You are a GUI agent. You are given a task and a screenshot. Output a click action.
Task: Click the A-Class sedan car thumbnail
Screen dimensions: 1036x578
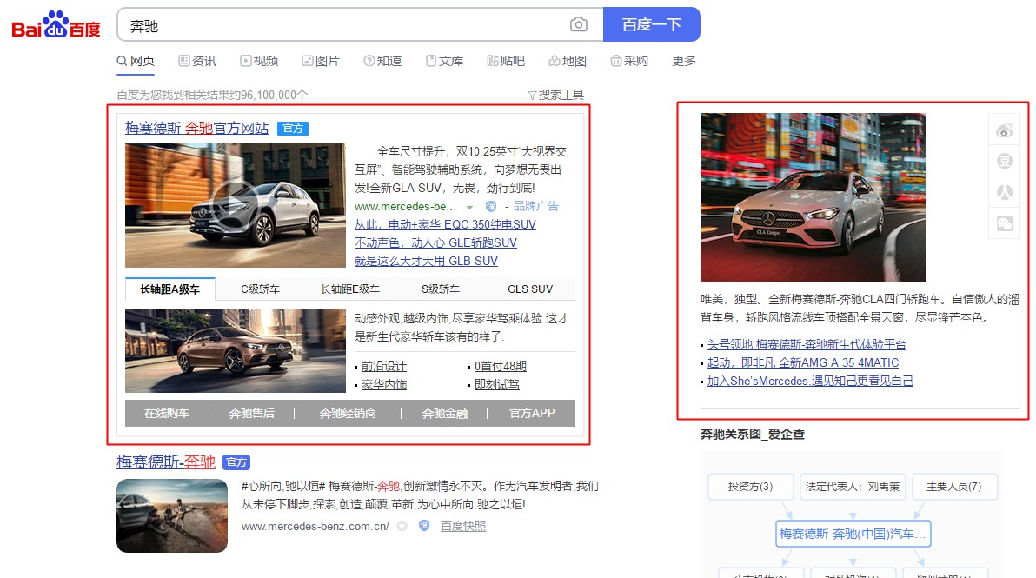click(236, 351)
